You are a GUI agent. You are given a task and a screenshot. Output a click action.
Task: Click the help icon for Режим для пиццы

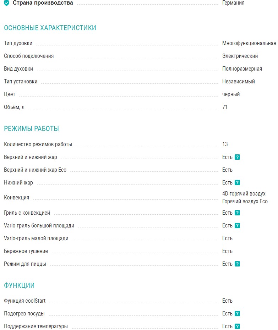tap(238, 264)
